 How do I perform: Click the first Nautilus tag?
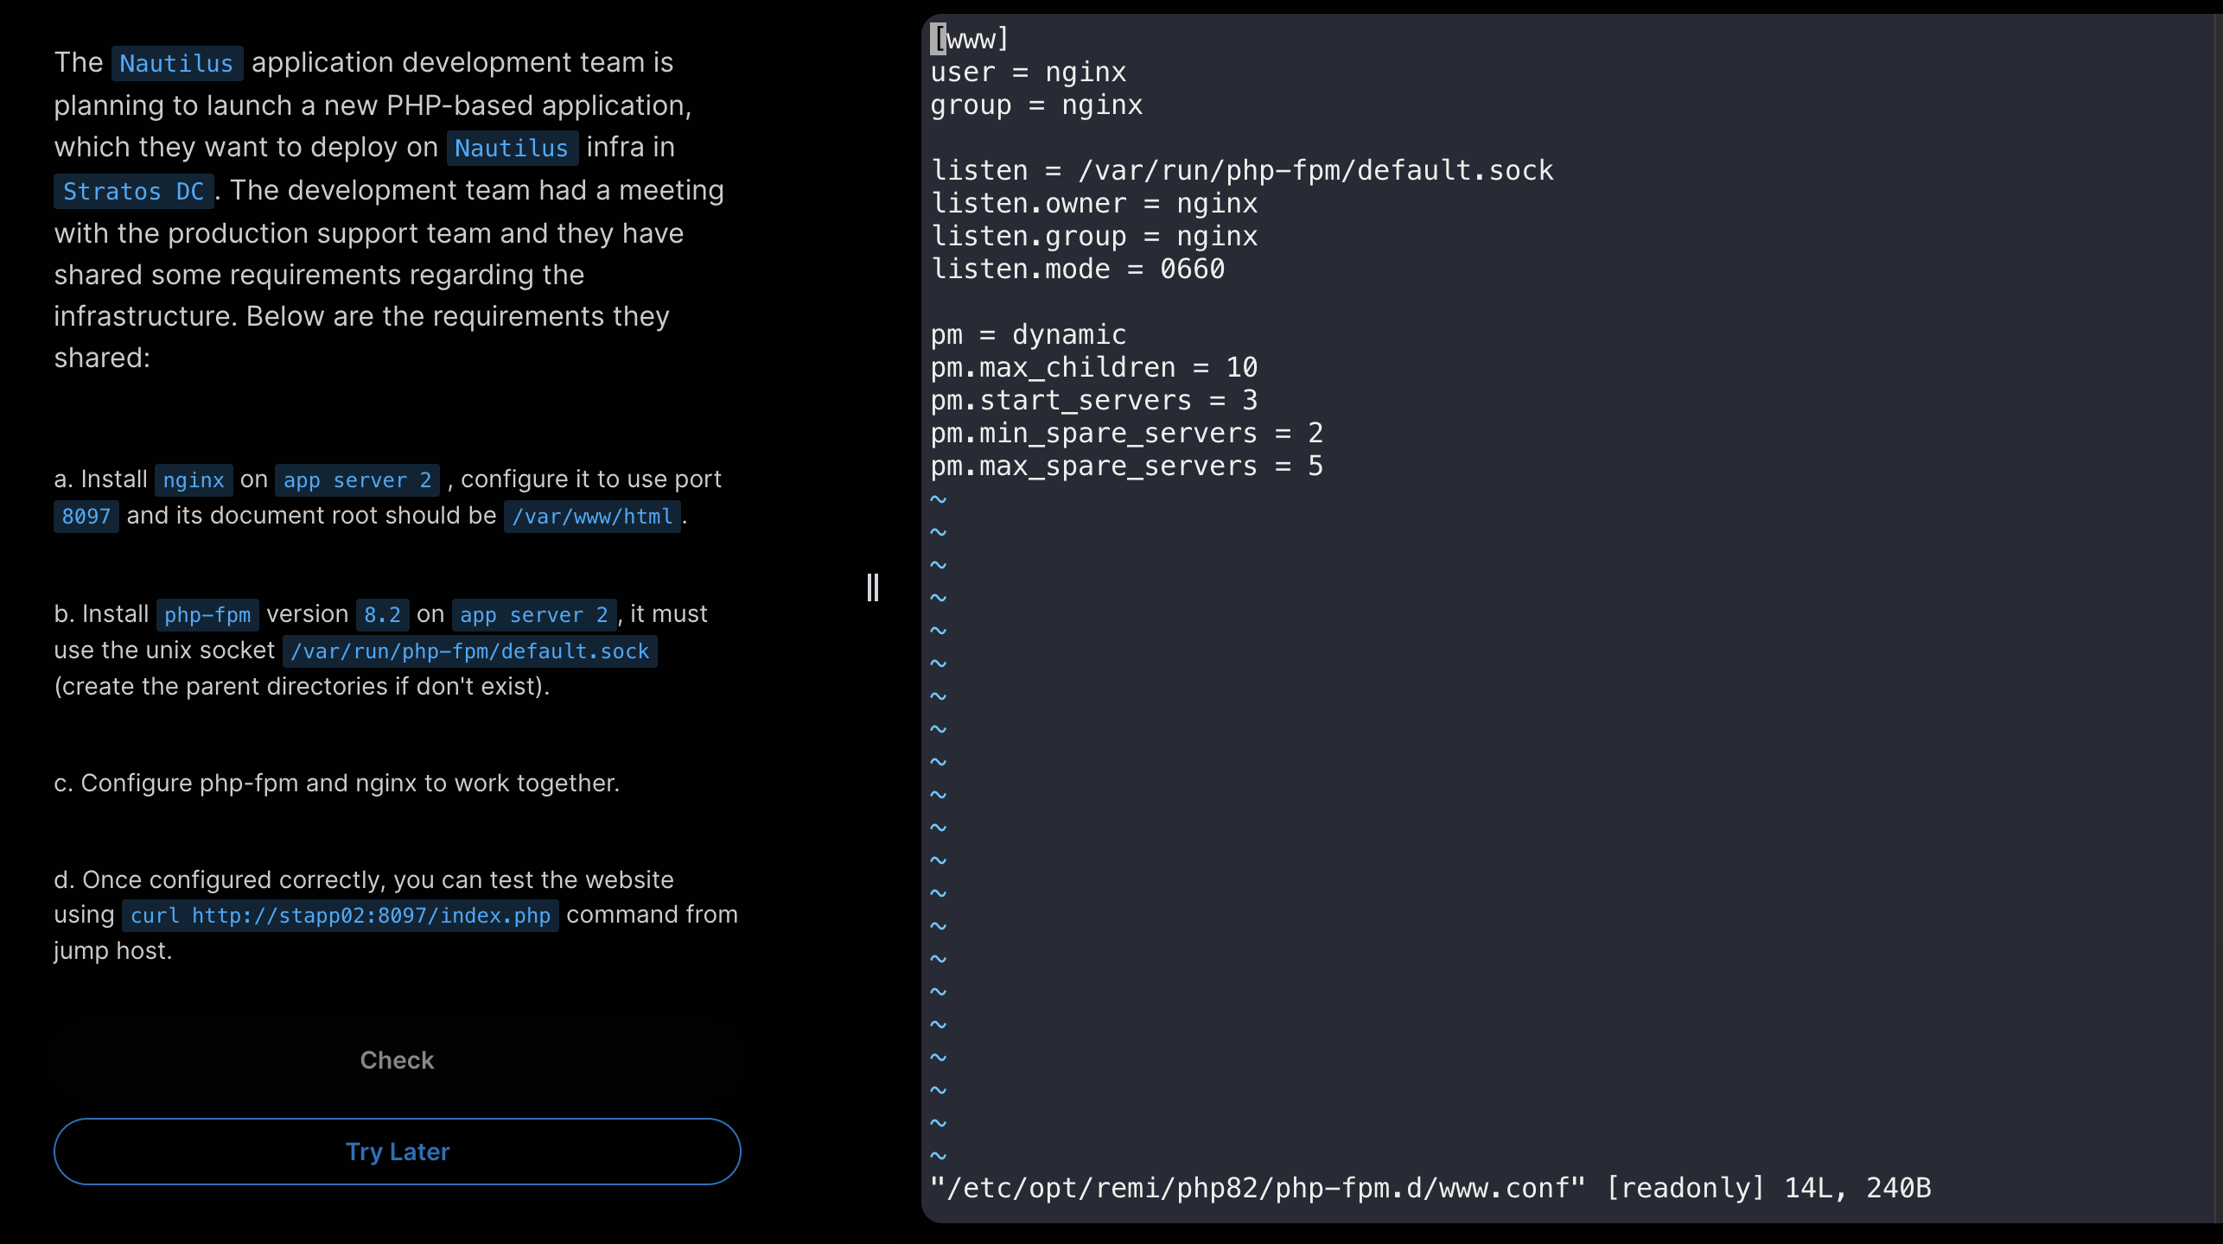point(176,63)
